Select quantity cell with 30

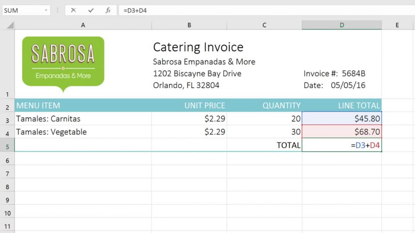pyautogui.click(x=264, y=132)
